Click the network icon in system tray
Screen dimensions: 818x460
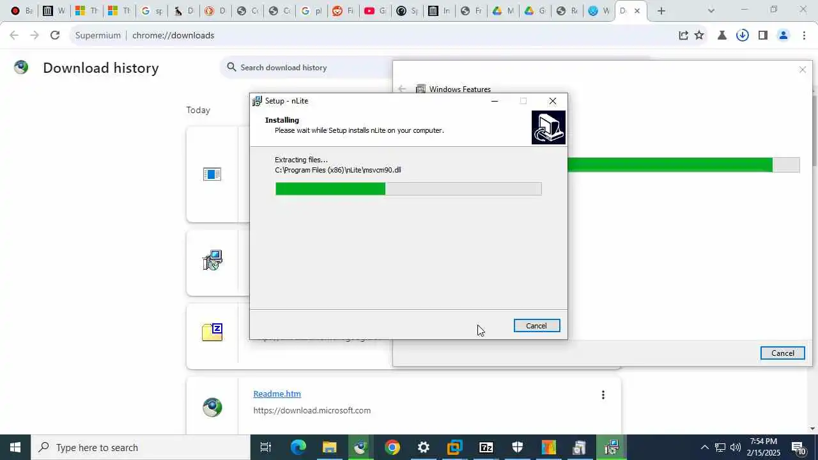tap(720, 447)
